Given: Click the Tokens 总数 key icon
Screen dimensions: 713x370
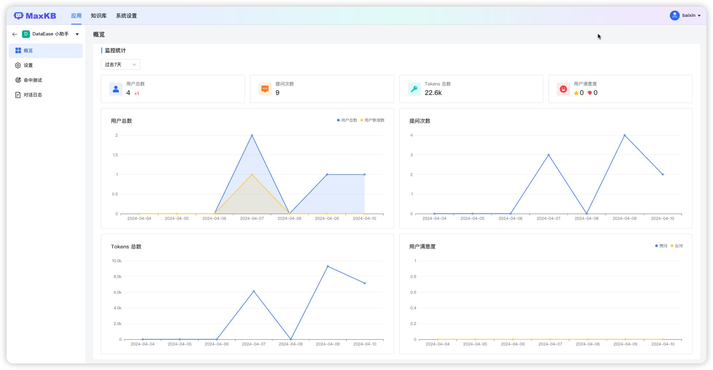Looking at the screenshot, I should tap(414, 89).
